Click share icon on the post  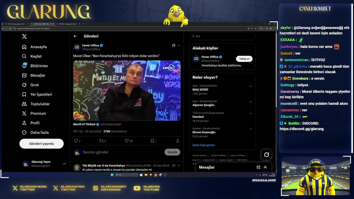coord(178,141)
